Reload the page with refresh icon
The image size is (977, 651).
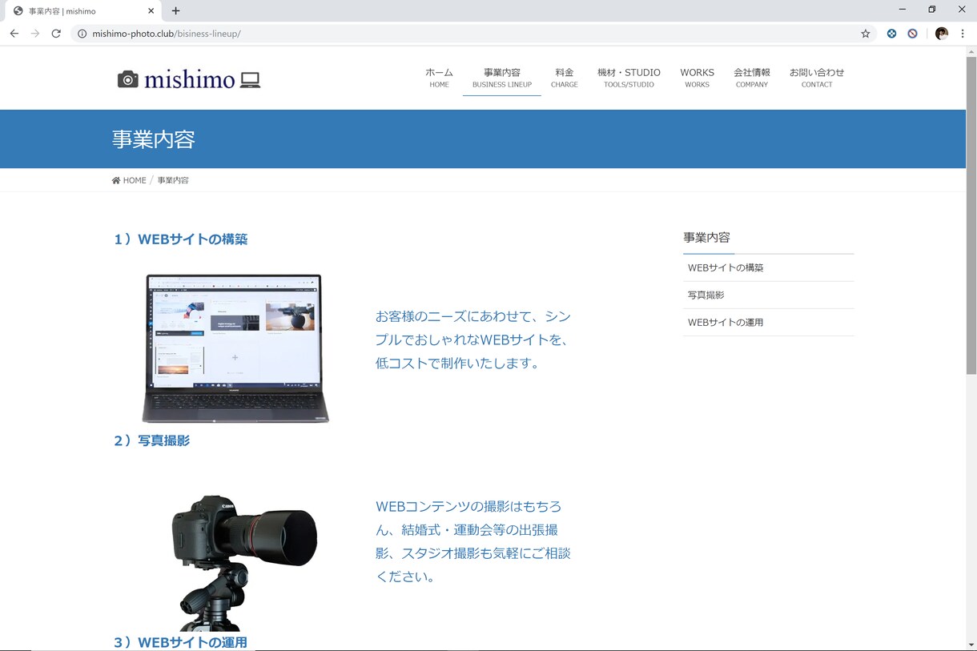(56, 34)
